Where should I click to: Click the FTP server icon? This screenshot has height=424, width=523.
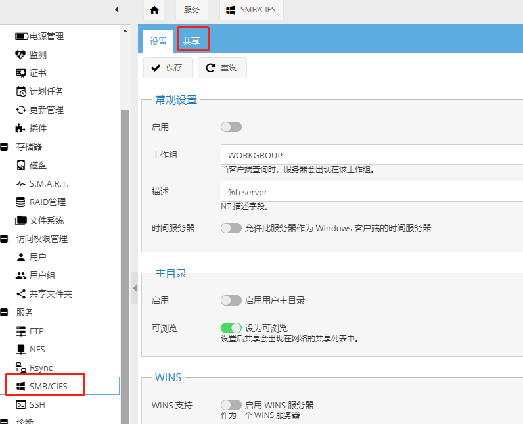tap(20, 331)
